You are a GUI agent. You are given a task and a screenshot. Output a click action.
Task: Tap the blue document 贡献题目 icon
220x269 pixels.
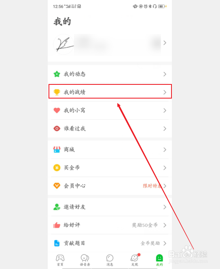point(57,243)
